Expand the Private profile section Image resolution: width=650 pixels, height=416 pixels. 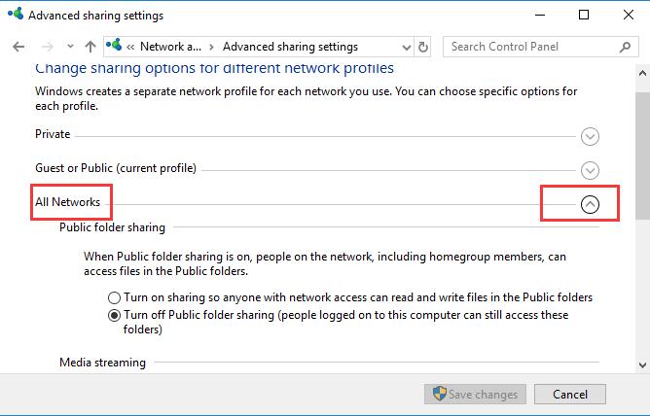[590, 137]
